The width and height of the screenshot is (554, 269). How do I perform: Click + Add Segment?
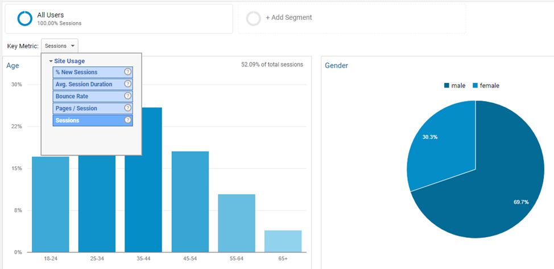pyautogui.click(x=289, y=18)
